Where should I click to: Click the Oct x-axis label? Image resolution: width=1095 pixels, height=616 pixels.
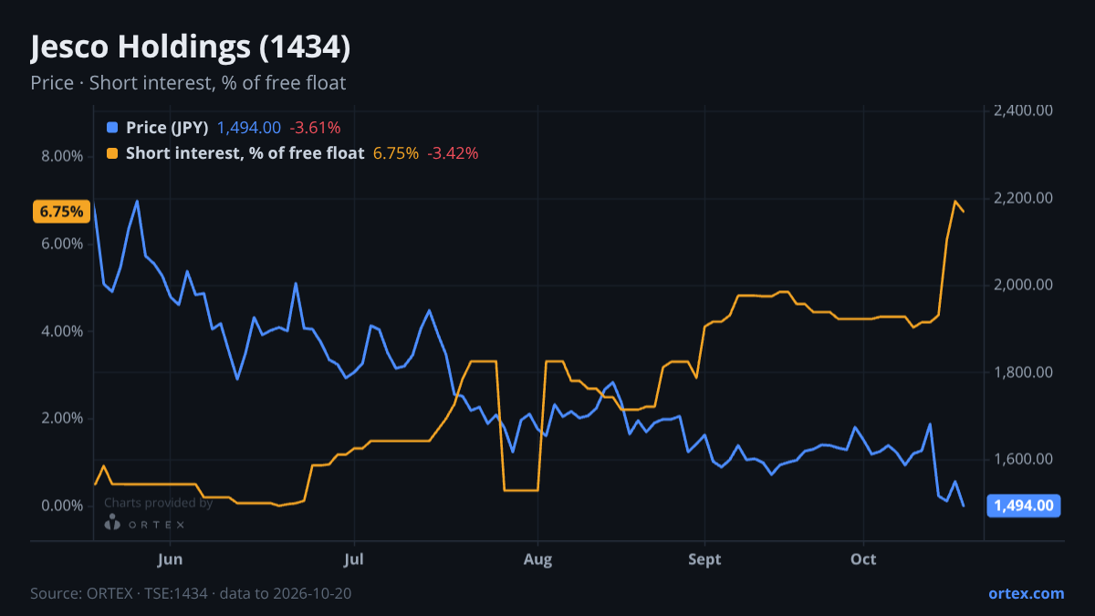(x=863, y=559)
